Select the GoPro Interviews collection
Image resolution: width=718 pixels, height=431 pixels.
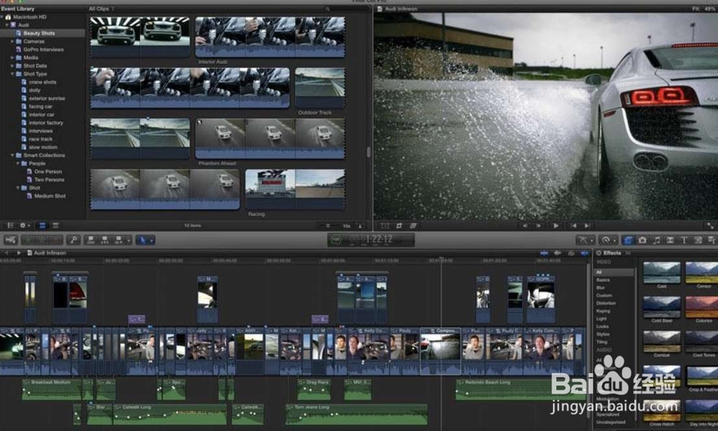coord(42,50)
